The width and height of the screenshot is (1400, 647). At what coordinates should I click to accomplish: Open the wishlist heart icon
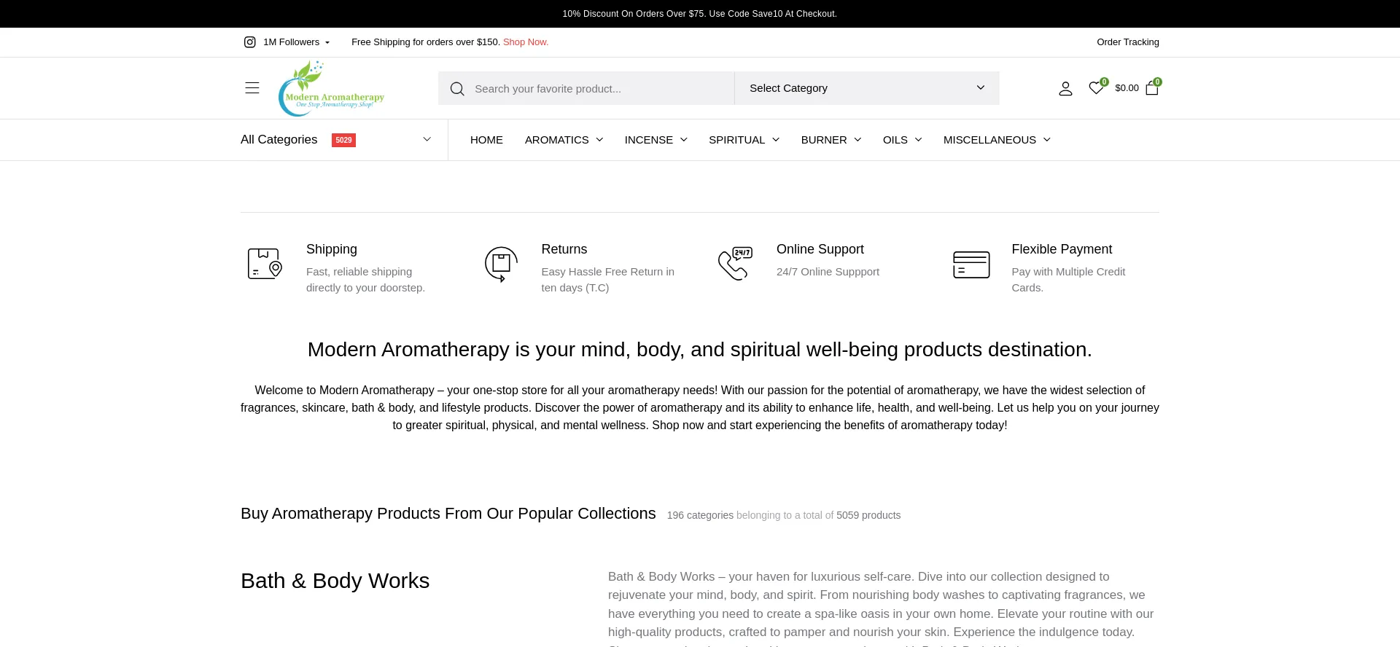point(1096,87)
